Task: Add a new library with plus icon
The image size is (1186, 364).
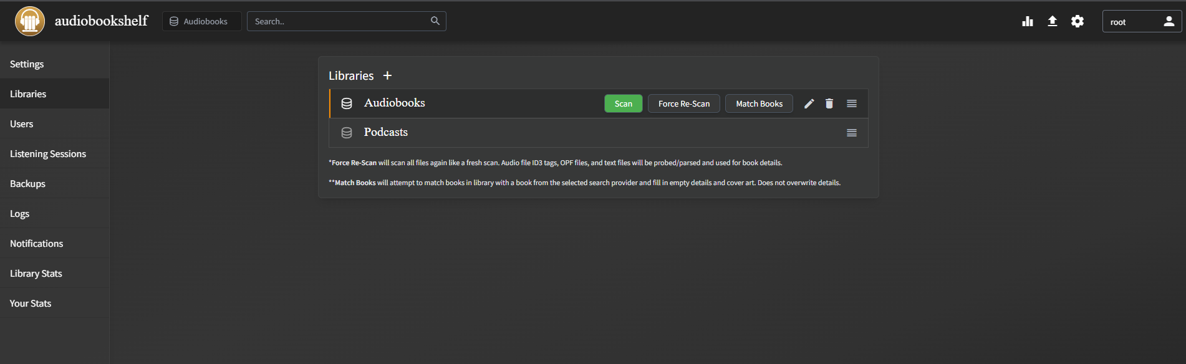Action: coord(387,75)
